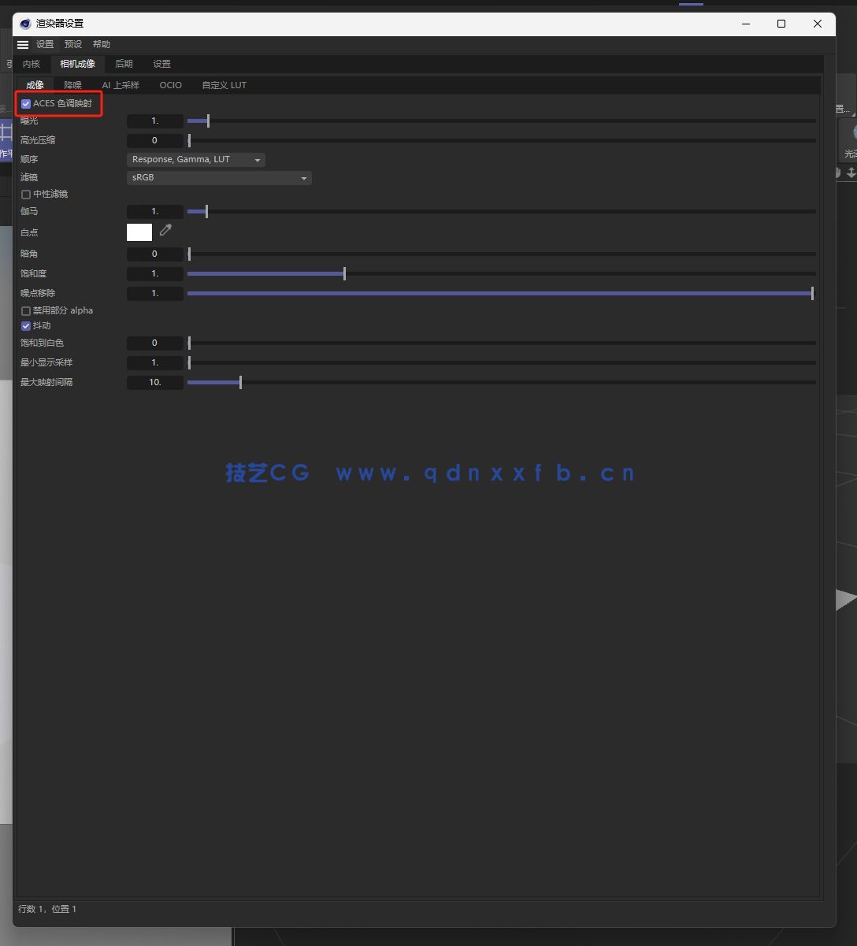Screen dimensions: 857x946
Task: Switch to the 内核 tab
Action: coord(31,64)
